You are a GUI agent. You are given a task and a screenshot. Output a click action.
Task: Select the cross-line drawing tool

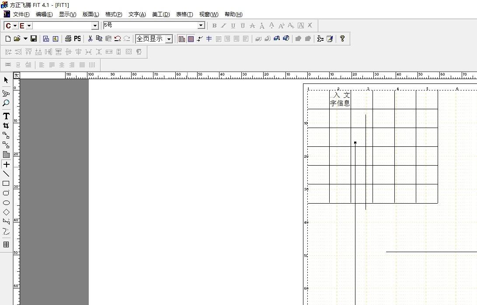pyautogui.click(x=6, y=164)
